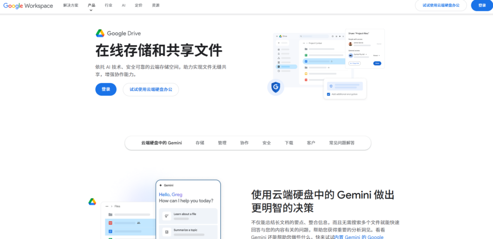Click the Gemini sparkle icon in the panel
Image resolution: width=493 pixels, height=239 pixels.
(161, 185)
